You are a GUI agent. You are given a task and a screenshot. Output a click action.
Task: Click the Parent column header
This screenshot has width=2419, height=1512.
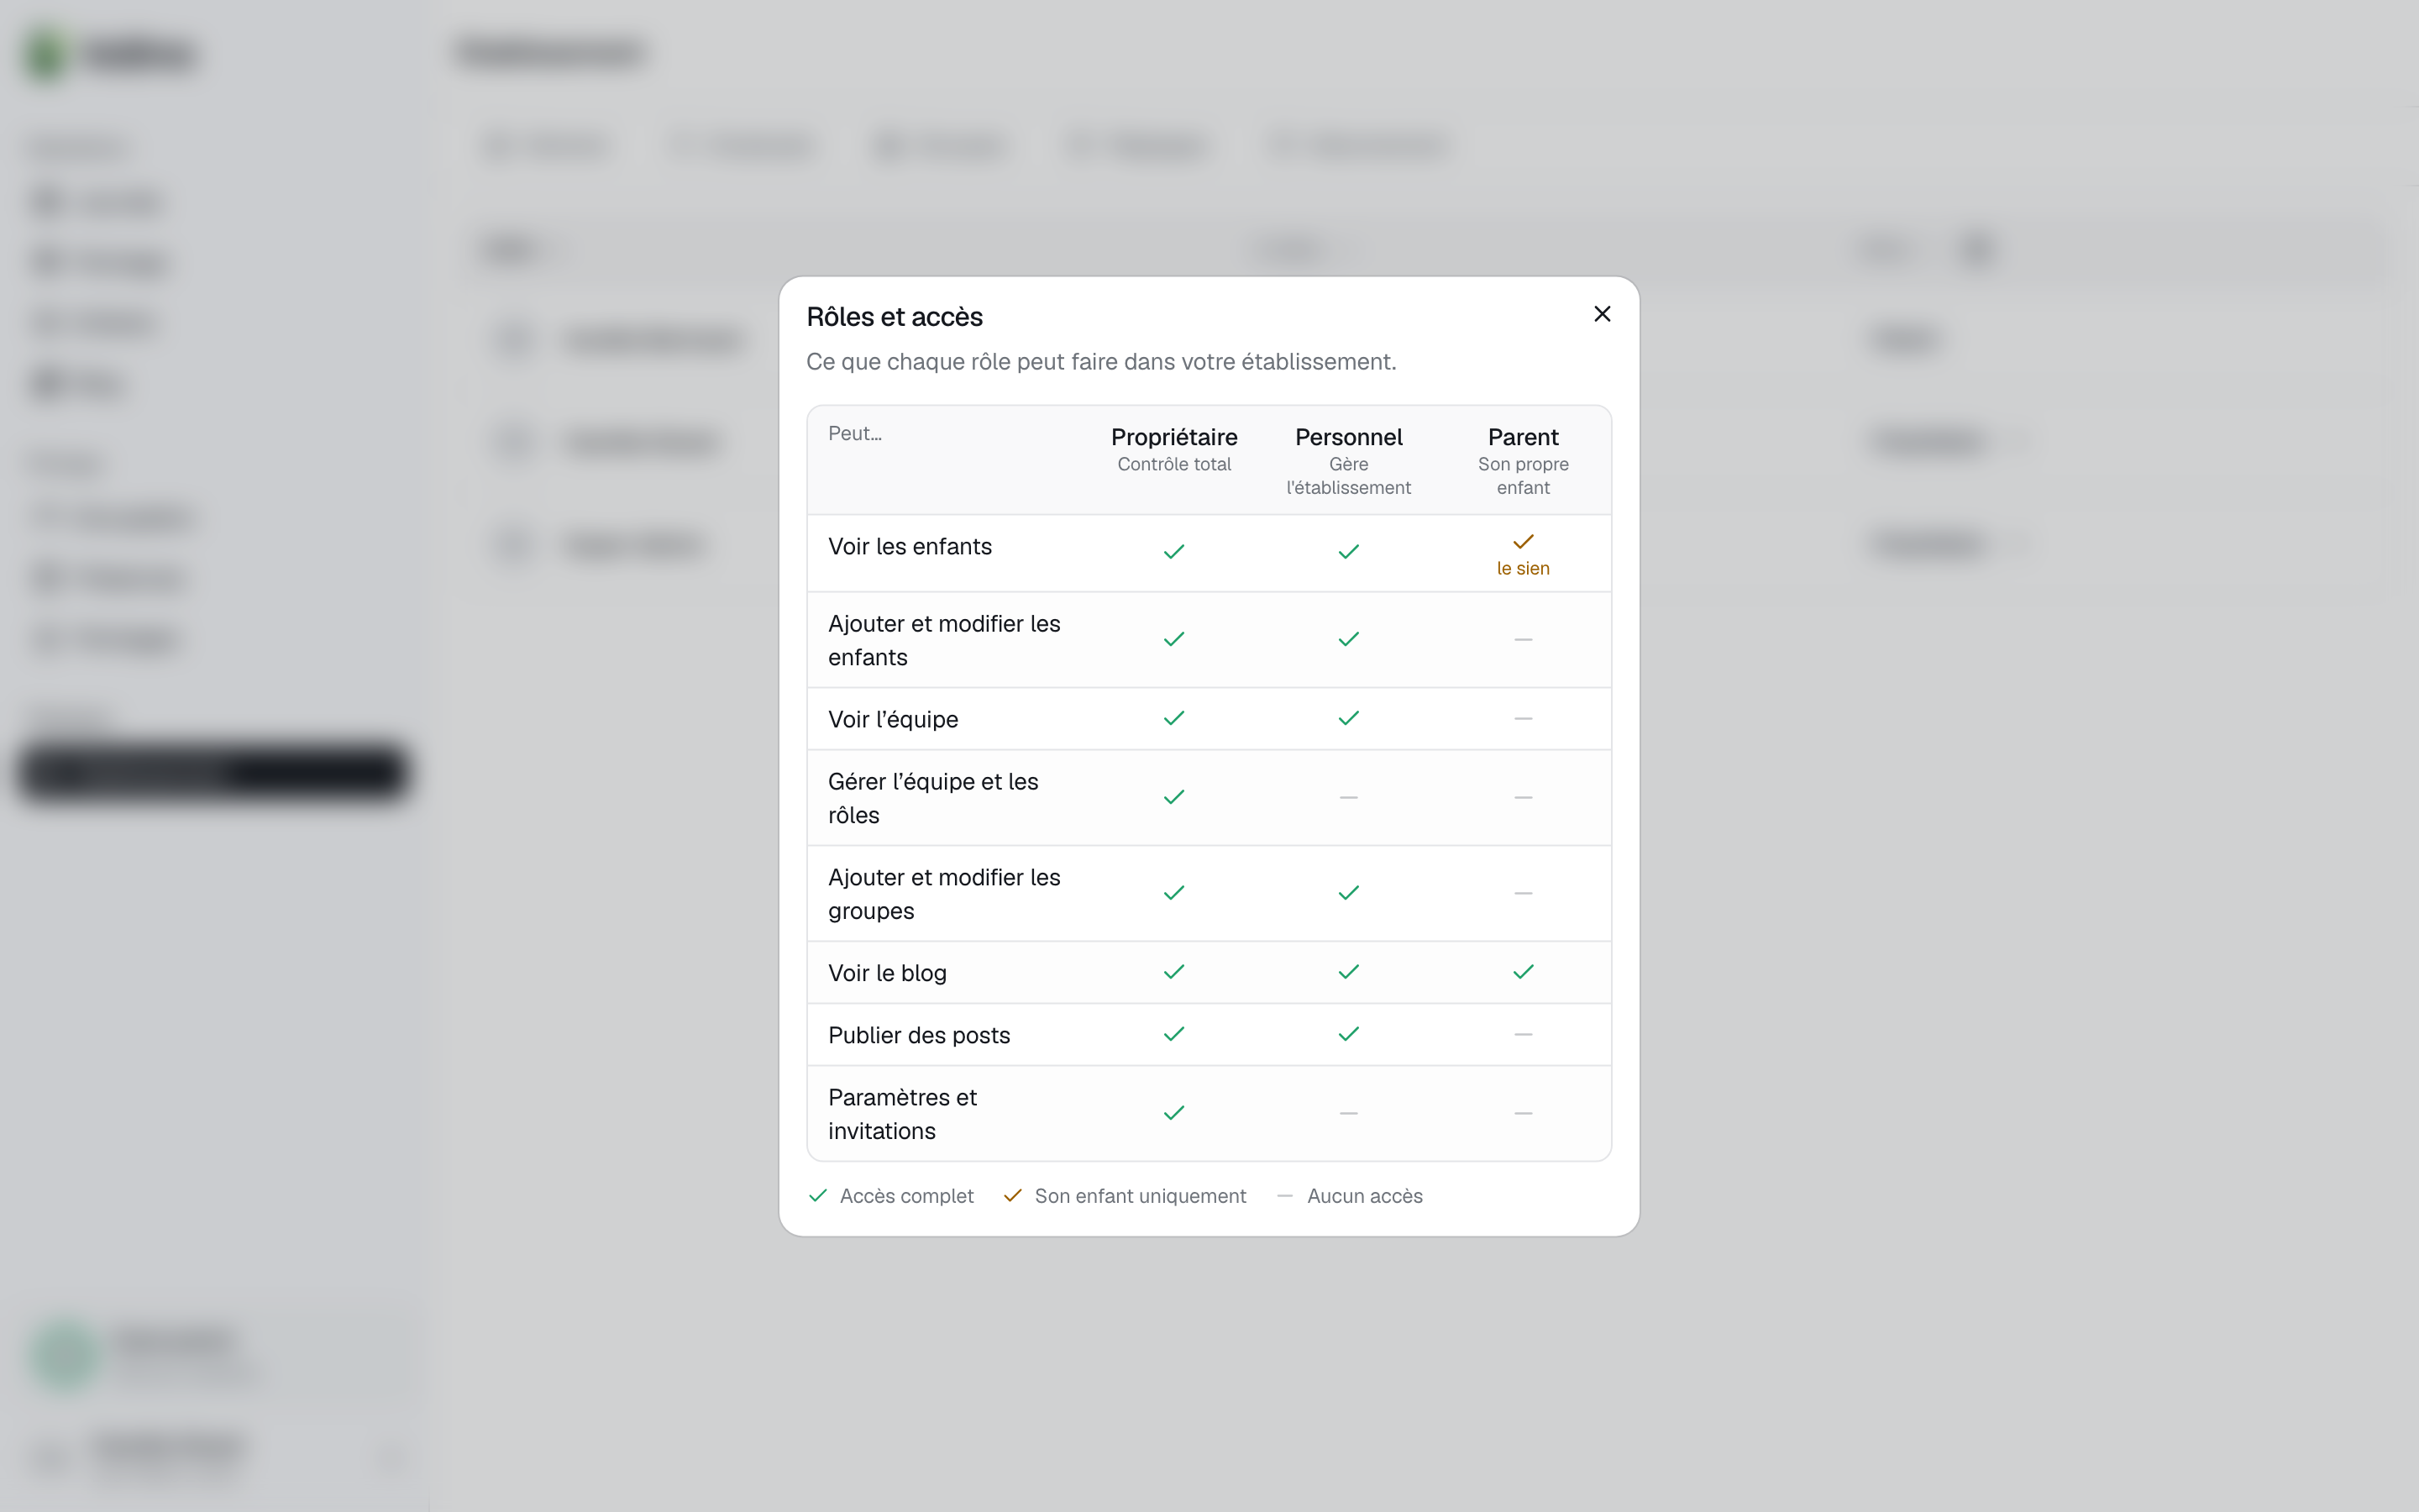1522,437
